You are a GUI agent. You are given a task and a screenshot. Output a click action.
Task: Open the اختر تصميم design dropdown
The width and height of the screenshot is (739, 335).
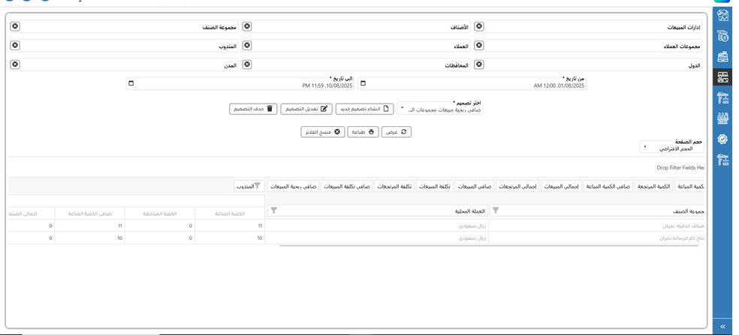click(440, 109)
